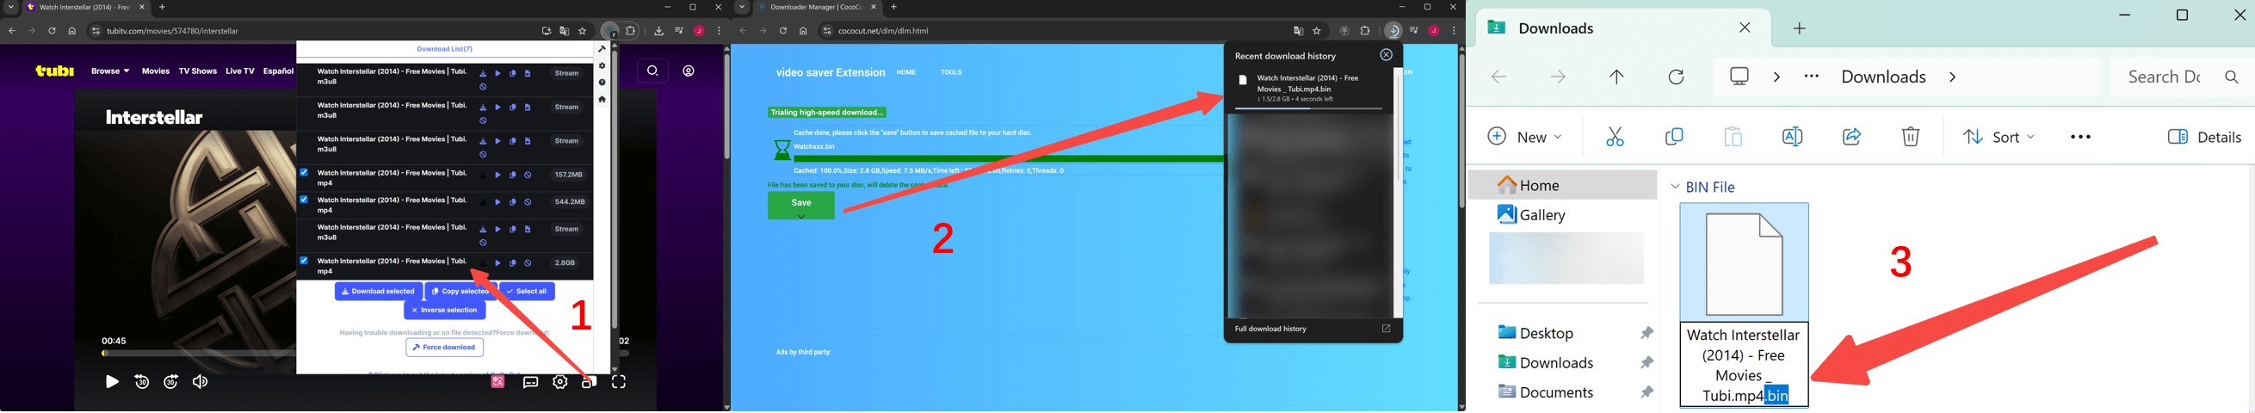Click HOME in video saver Extension page
The height and width of the screenshot is (413, 2255).
tap(906, 72)
